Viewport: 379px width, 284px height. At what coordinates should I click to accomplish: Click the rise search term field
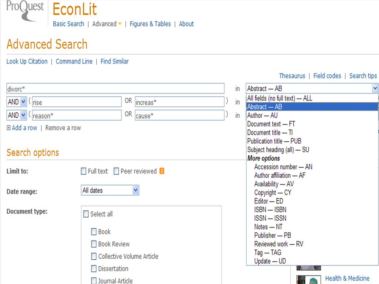77,102
